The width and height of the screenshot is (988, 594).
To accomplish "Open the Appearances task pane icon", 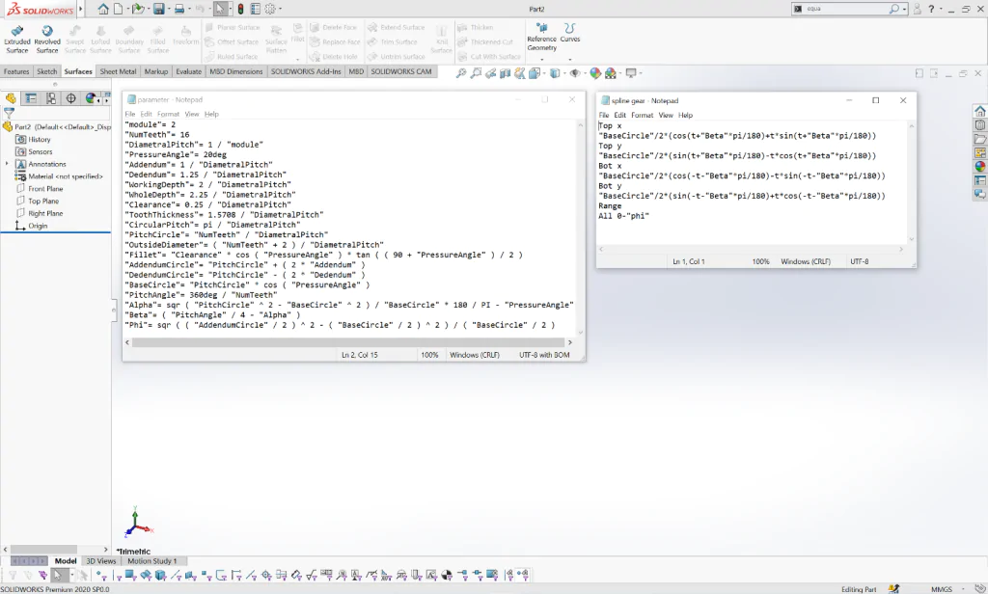I will [980, 166].
